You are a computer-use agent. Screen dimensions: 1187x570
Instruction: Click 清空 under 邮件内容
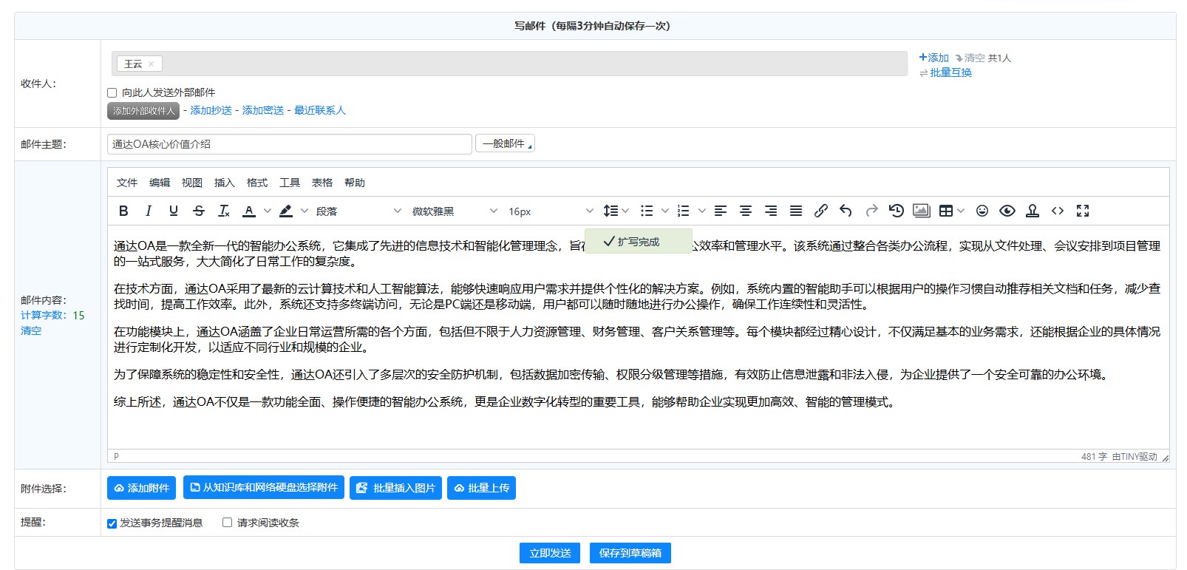click(31, 330)
